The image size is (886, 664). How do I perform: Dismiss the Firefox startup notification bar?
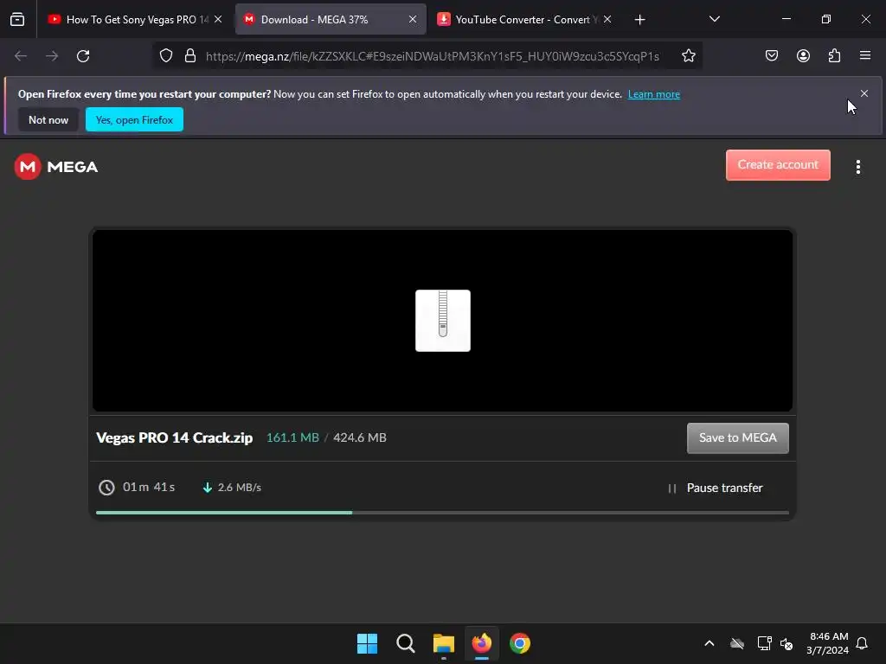(x=864, y=93)
